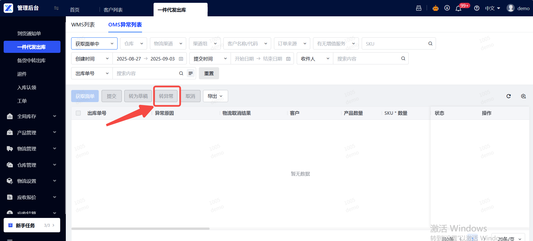Open 备货中转出库 in sidebar
This screenshot has height=241, width=533.
pyautogui.click(x=32, y=60)
